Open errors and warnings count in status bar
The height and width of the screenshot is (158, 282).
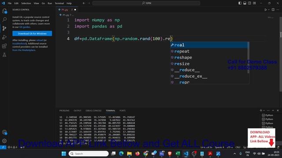(12, 147)
